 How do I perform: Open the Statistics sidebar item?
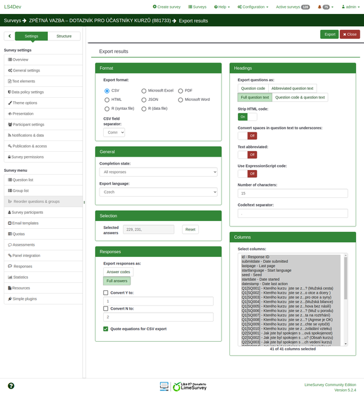(21, 277)
